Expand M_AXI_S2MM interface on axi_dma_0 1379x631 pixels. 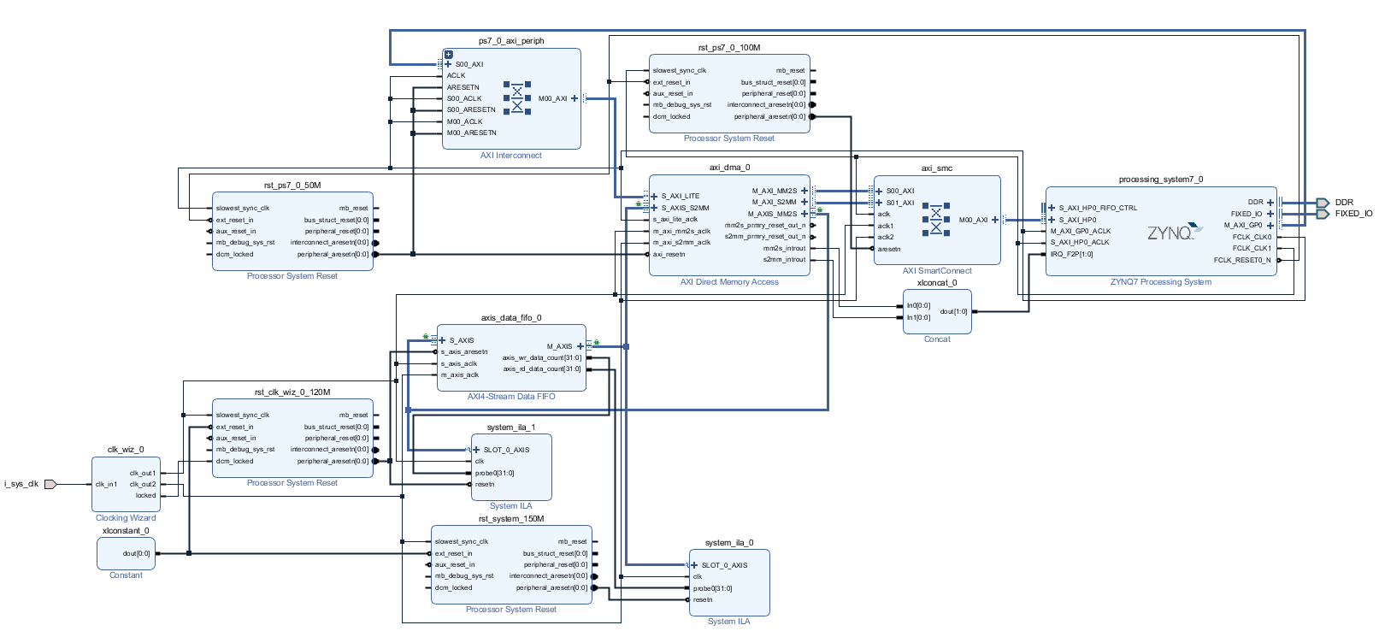click(804, 202)
